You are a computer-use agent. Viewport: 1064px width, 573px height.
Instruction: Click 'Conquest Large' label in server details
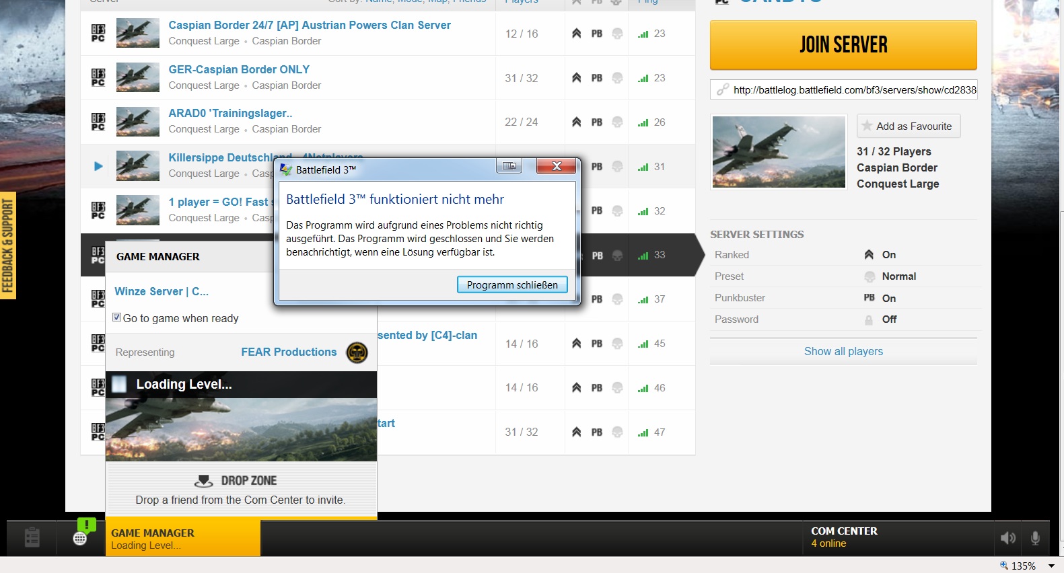tap(898, 184)
